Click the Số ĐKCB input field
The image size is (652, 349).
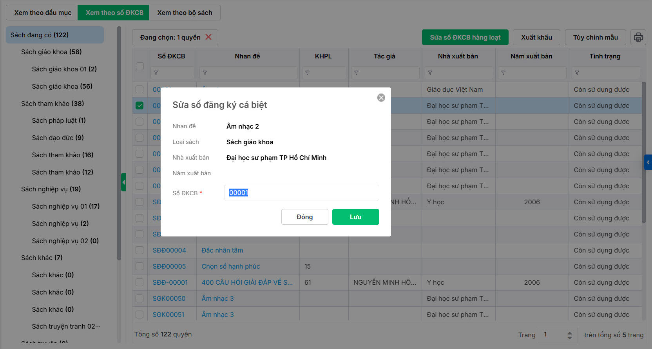(x=301, y=193)
